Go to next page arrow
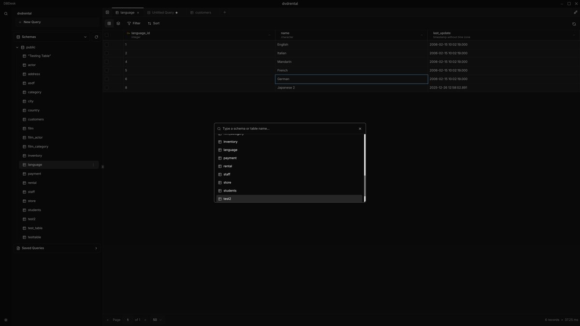This screenshot has height=326, width=580. tap(145, 320)
